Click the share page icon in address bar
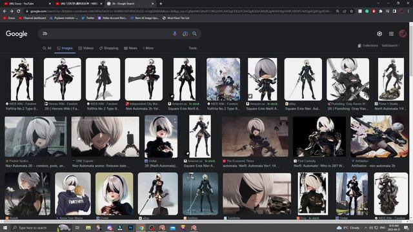Image resolution: width=413 pixels, height=232 pixels. point(345,12)
